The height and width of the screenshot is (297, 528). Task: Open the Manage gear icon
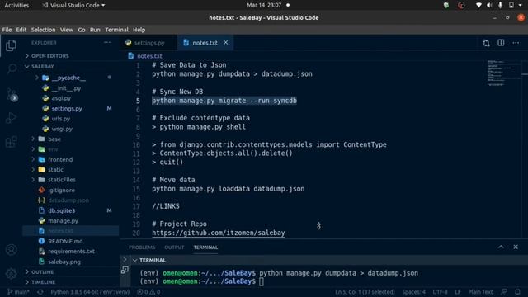tap(11, 273)
